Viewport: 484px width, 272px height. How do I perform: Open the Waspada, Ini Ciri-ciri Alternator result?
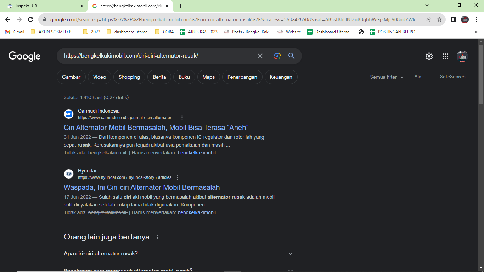142,187
